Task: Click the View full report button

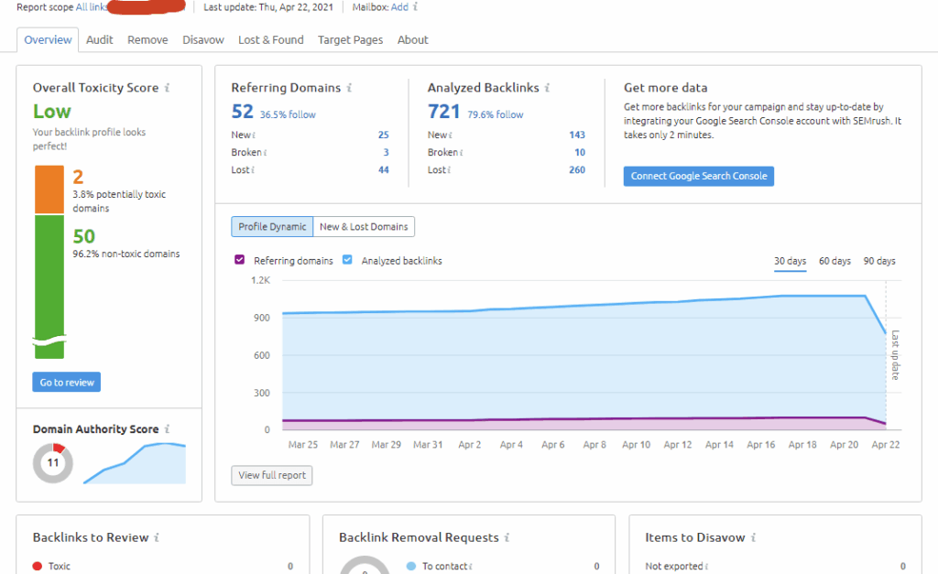Action: pos(272,476)
